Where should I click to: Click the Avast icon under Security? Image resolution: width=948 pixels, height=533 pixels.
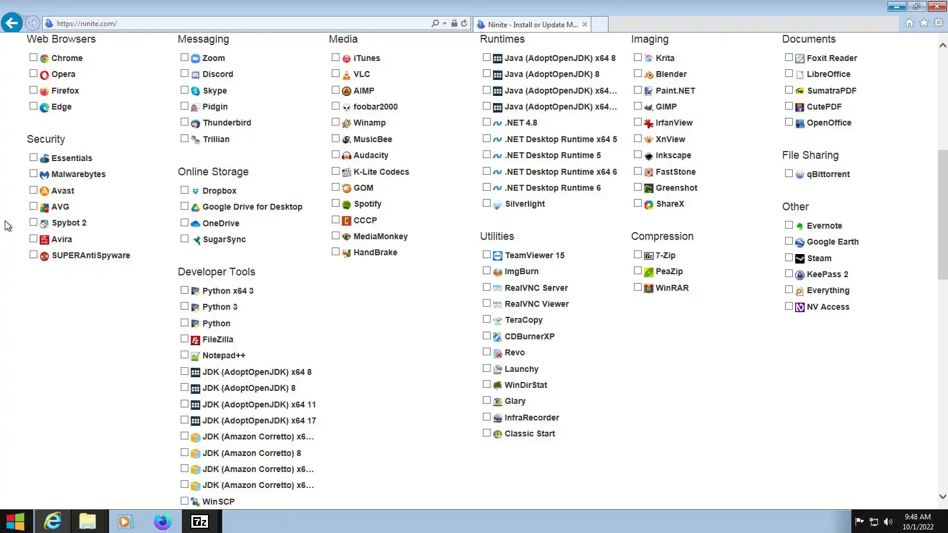[44, 191]
